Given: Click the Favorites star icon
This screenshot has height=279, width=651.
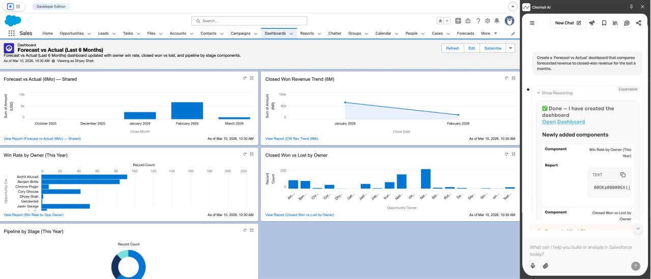Looking at the screenshot, I should tap(440, 21).
